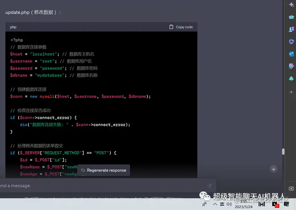Viewport: 296px width, 210px height.
Task: Toggle the sidebar collapse icon at bottom
Action: coord(291,189)
